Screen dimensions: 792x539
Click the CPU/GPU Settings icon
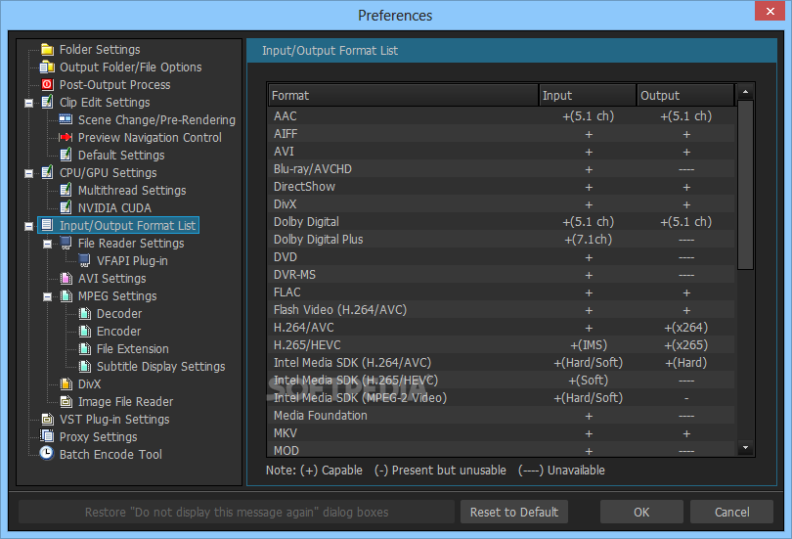click(x=48, y=173)
